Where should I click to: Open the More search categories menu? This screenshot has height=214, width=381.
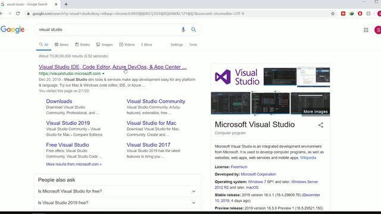coord(146,45)
